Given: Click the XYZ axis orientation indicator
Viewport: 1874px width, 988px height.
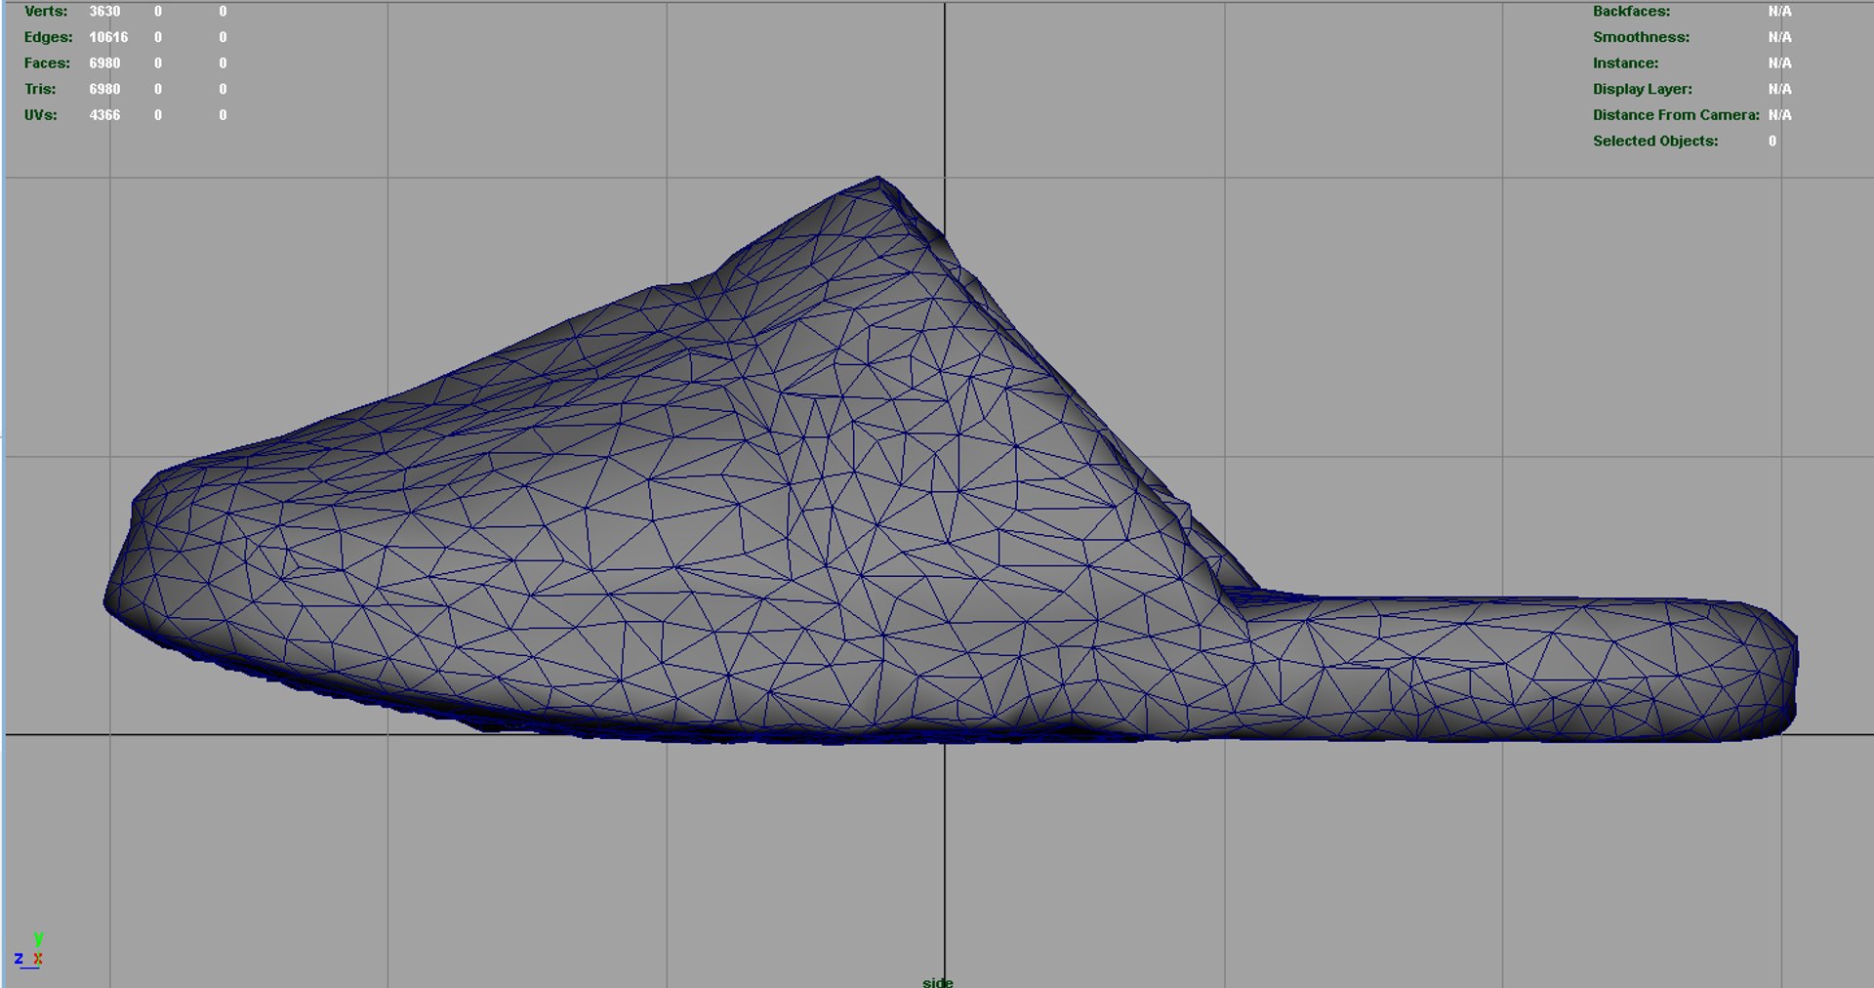Looking at the screenshot, I should pyautogui.click(x=29, y=951).
